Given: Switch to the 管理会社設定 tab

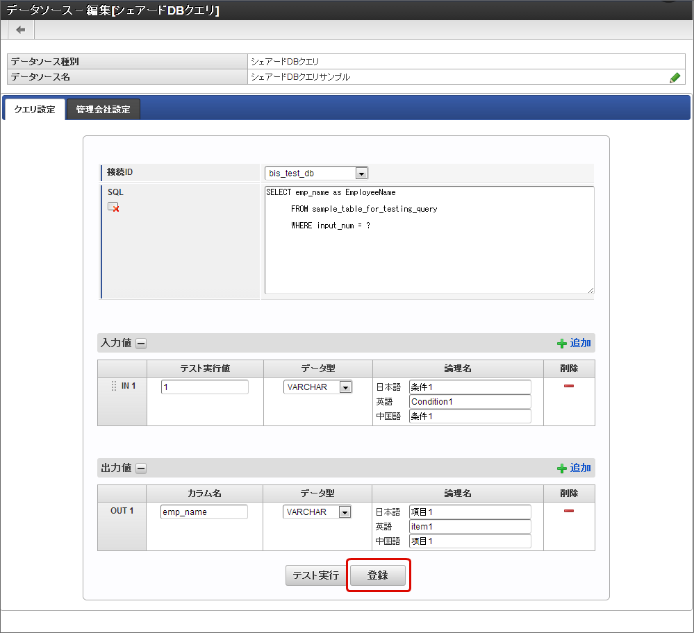Looking at the screenshot, I should click(104, 110).
